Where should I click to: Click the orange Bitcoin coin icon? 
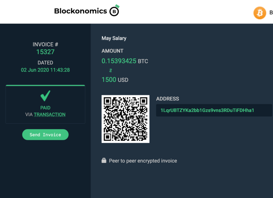click(260, 13)
